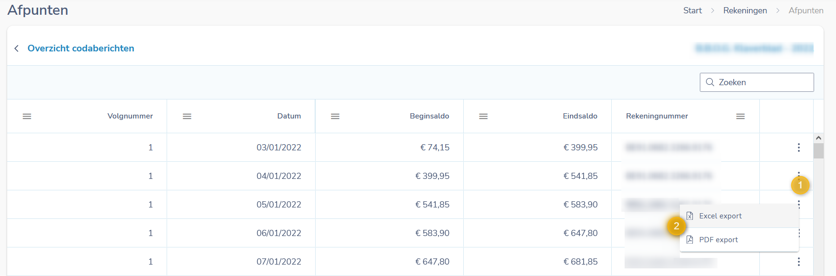
Task: Open the Eindsaldo column menu icon
Action: pos(483,116)
